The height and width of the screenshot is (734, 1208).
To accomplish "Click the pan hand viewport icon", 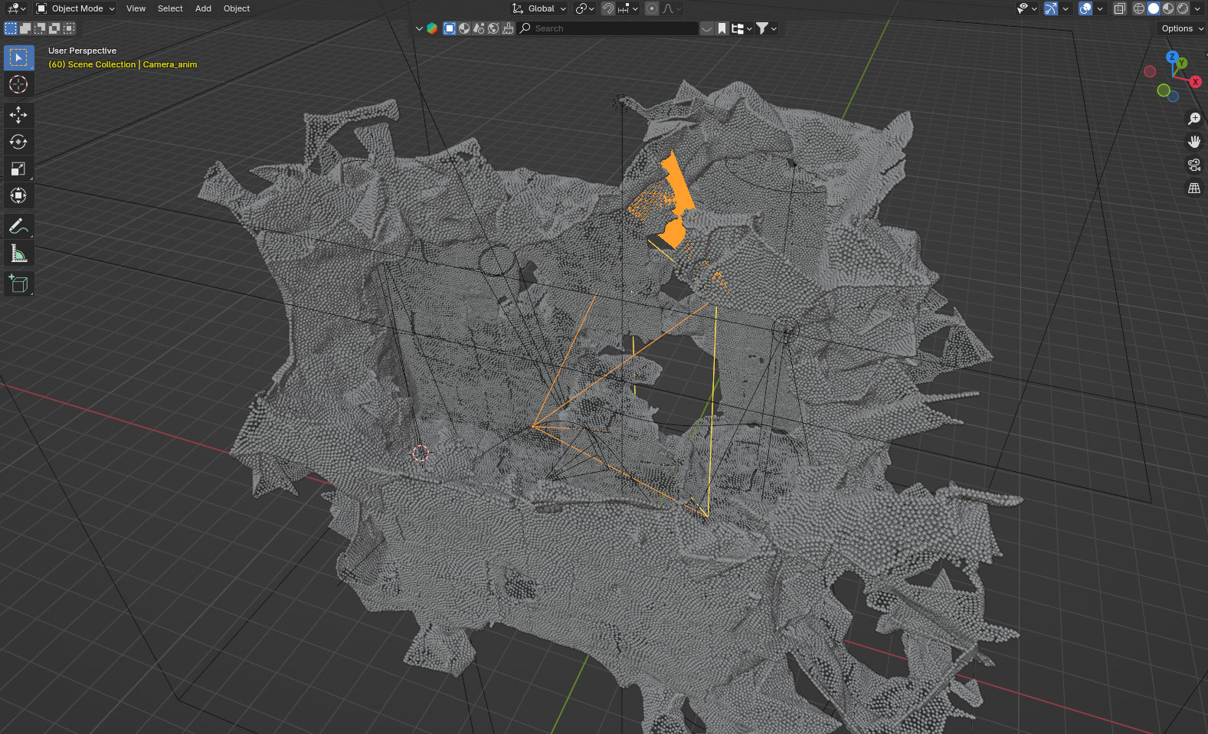I will pos(1193,142).
